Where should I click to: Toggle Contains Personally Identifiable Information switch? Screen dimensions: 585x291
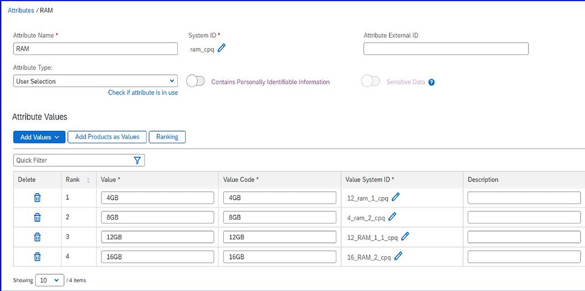[x=196, y=81]
